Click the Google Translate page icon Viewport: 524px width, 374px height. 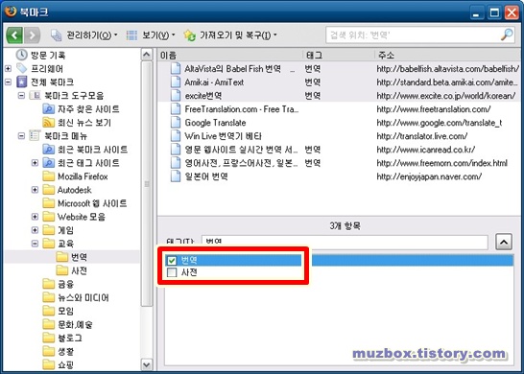tap(176, 123)
